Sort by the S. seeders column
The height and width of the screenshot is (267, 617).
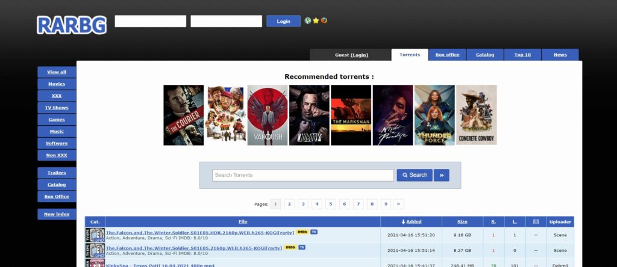click(493, 222)
